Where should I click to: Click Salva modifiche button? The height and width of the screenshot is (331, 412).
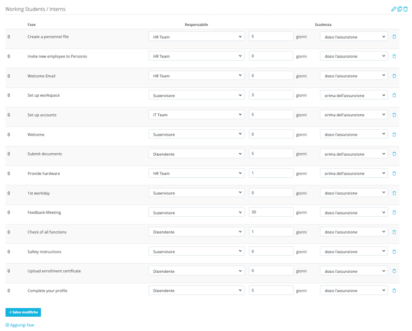pyautogui.click(x=23, y=312)
